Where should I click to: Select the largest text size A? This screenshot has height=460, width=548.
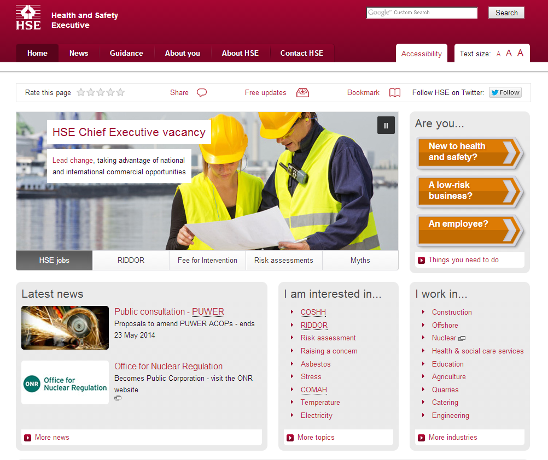pyautogui.click(x=520, y=53)
